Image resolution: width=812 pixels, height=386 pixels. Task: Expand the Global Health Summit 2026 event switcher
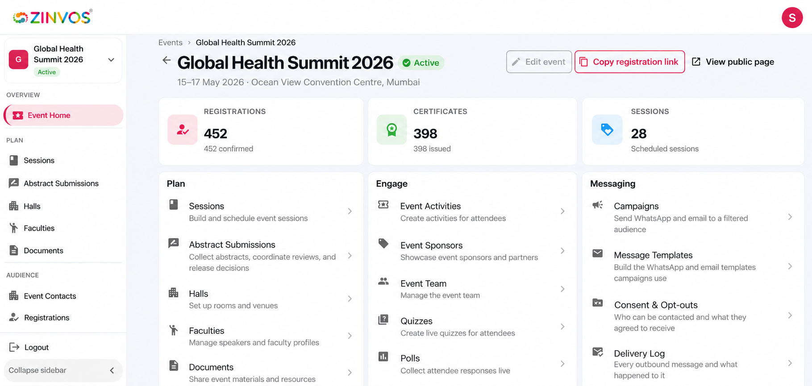(x=111, y=60)
